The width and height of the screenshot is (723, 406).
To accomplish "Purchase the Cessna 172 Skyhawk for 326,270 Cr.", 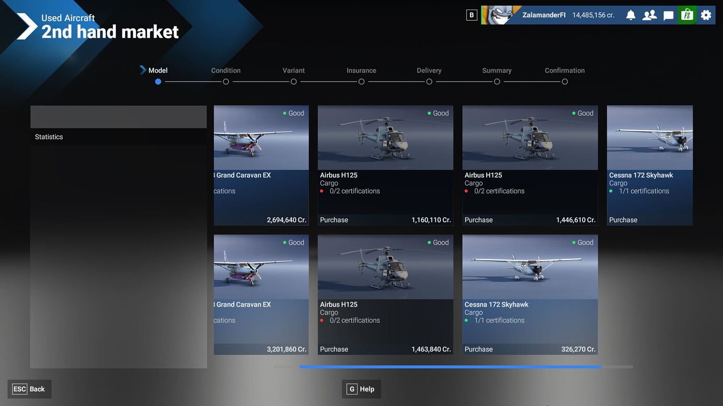I will (x=530, y=349).
